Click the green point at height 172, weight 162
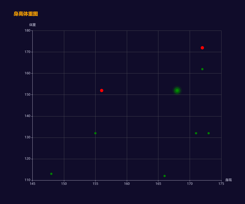 pyautogui.click(x=202, y=69)
